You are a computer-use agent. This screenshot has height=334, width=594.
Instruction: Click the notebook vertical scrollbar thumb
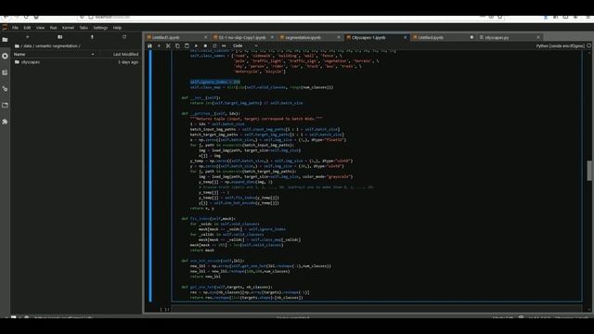pyautogui.click(x=589, y=171)
